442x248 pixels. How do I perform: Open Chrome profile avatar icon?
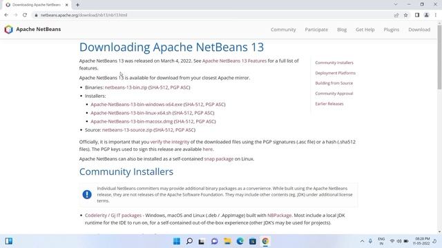pyautogui.click(x=427, y=15)
